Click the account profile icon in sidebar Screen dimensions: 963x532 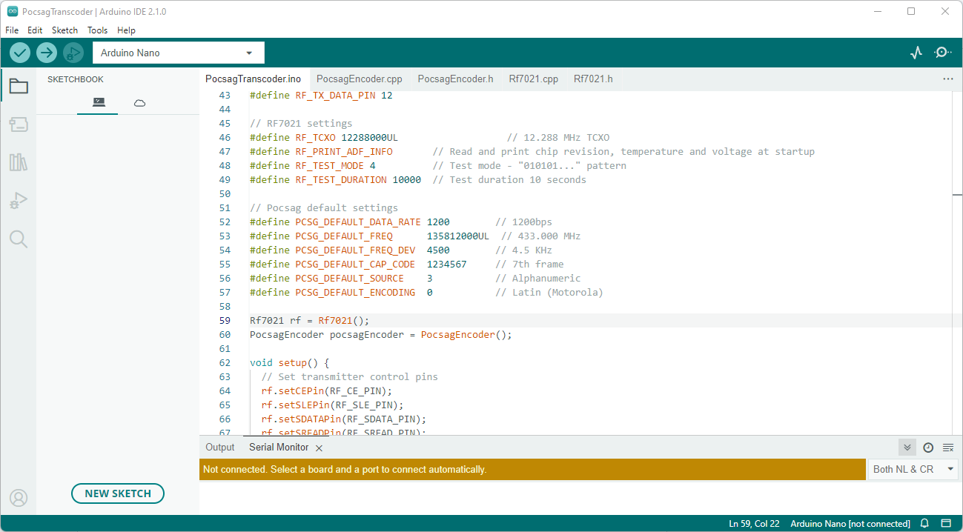(19, 498)
